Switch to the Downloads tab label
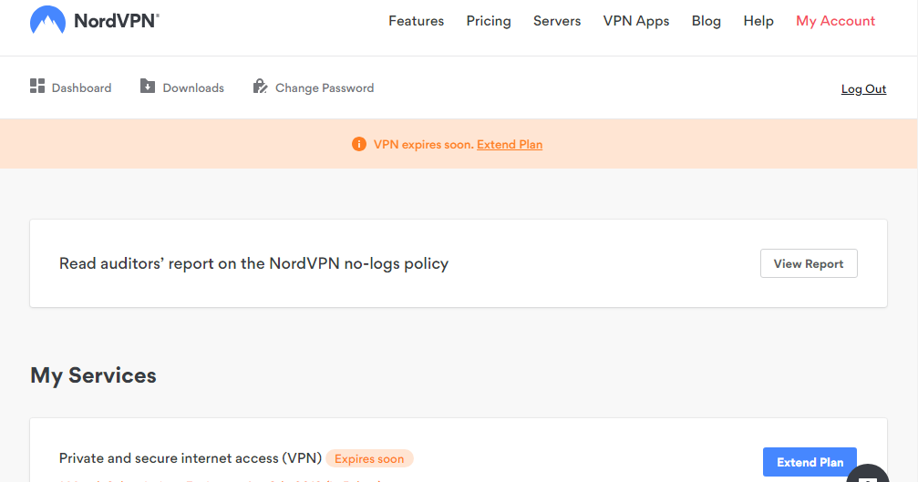Viewport: 918px width, 482px height. click(193, 88)
